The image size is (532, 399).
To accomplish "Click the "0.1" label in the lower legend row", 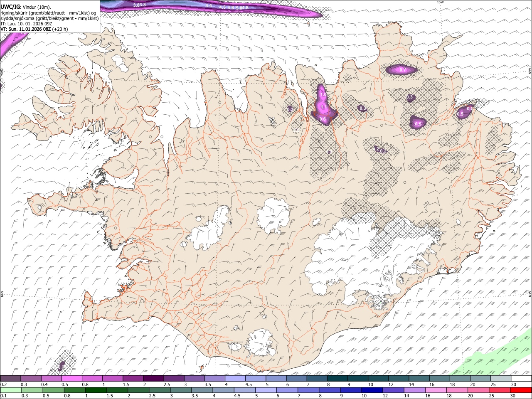I will click(x=3, y=396).
